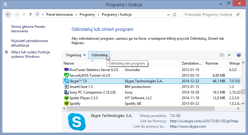Click size value '19,5 MB'
This screenshot has width=248, height=135.
point(219,92)
